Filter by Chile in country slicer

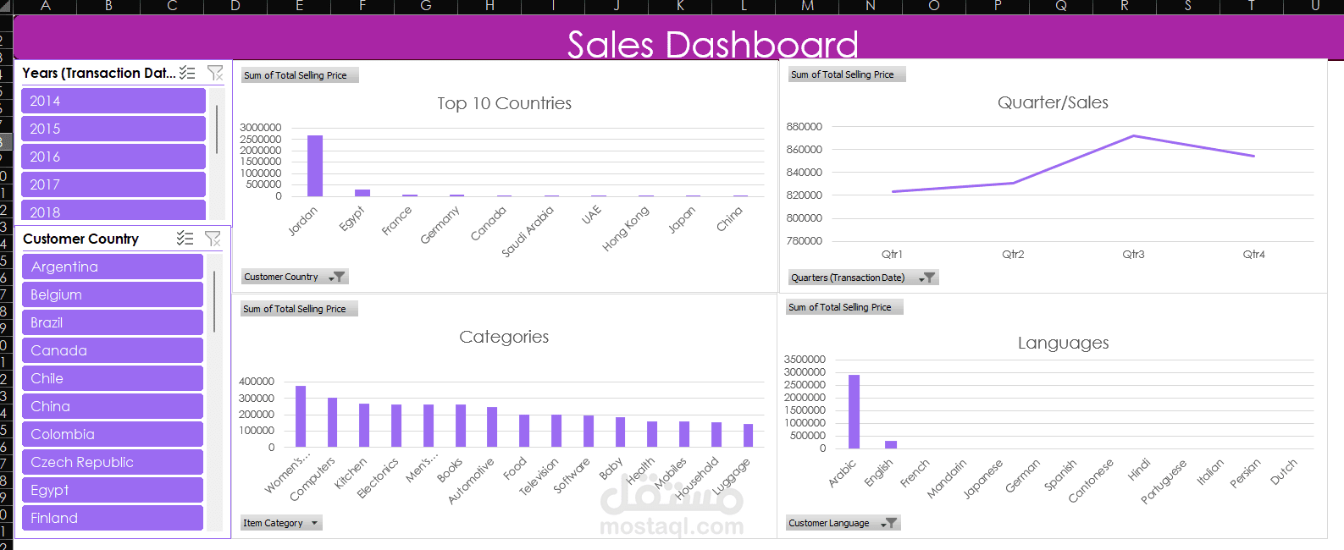click(113, 378)
